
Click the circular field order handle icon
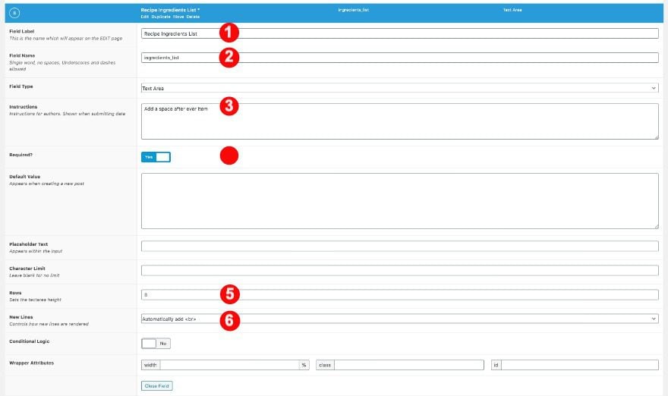[x=14, y=13]
